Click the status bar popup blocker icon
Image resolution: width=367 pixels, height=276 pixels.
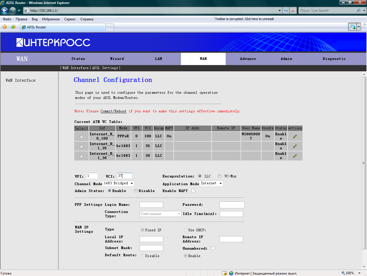225,273
